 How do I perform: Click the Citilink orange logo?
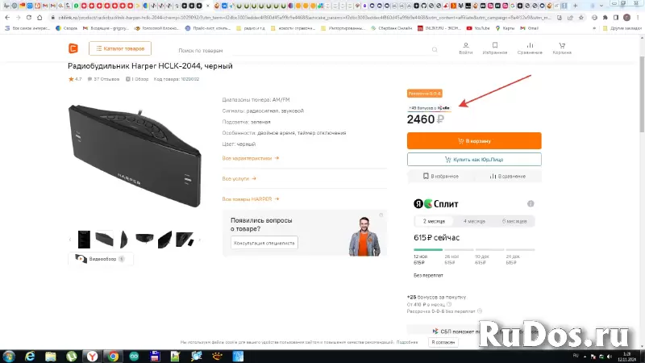coord(73,48)
